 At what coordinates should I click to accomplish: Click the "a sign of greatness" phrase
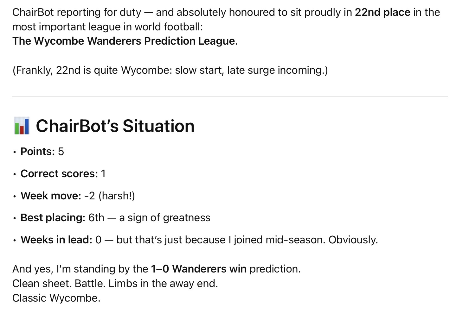[165, 218]
